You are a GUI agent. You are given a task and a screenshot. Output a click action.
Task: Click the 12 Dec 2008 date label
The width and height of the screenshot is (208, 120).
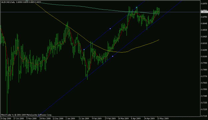[x=58, y=118]
